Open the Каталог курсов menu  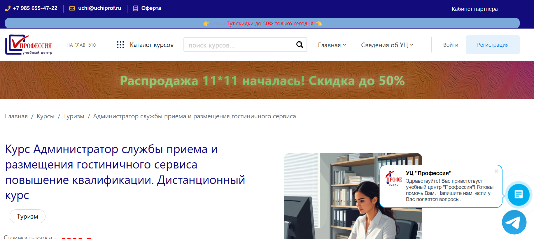point(151,45)
